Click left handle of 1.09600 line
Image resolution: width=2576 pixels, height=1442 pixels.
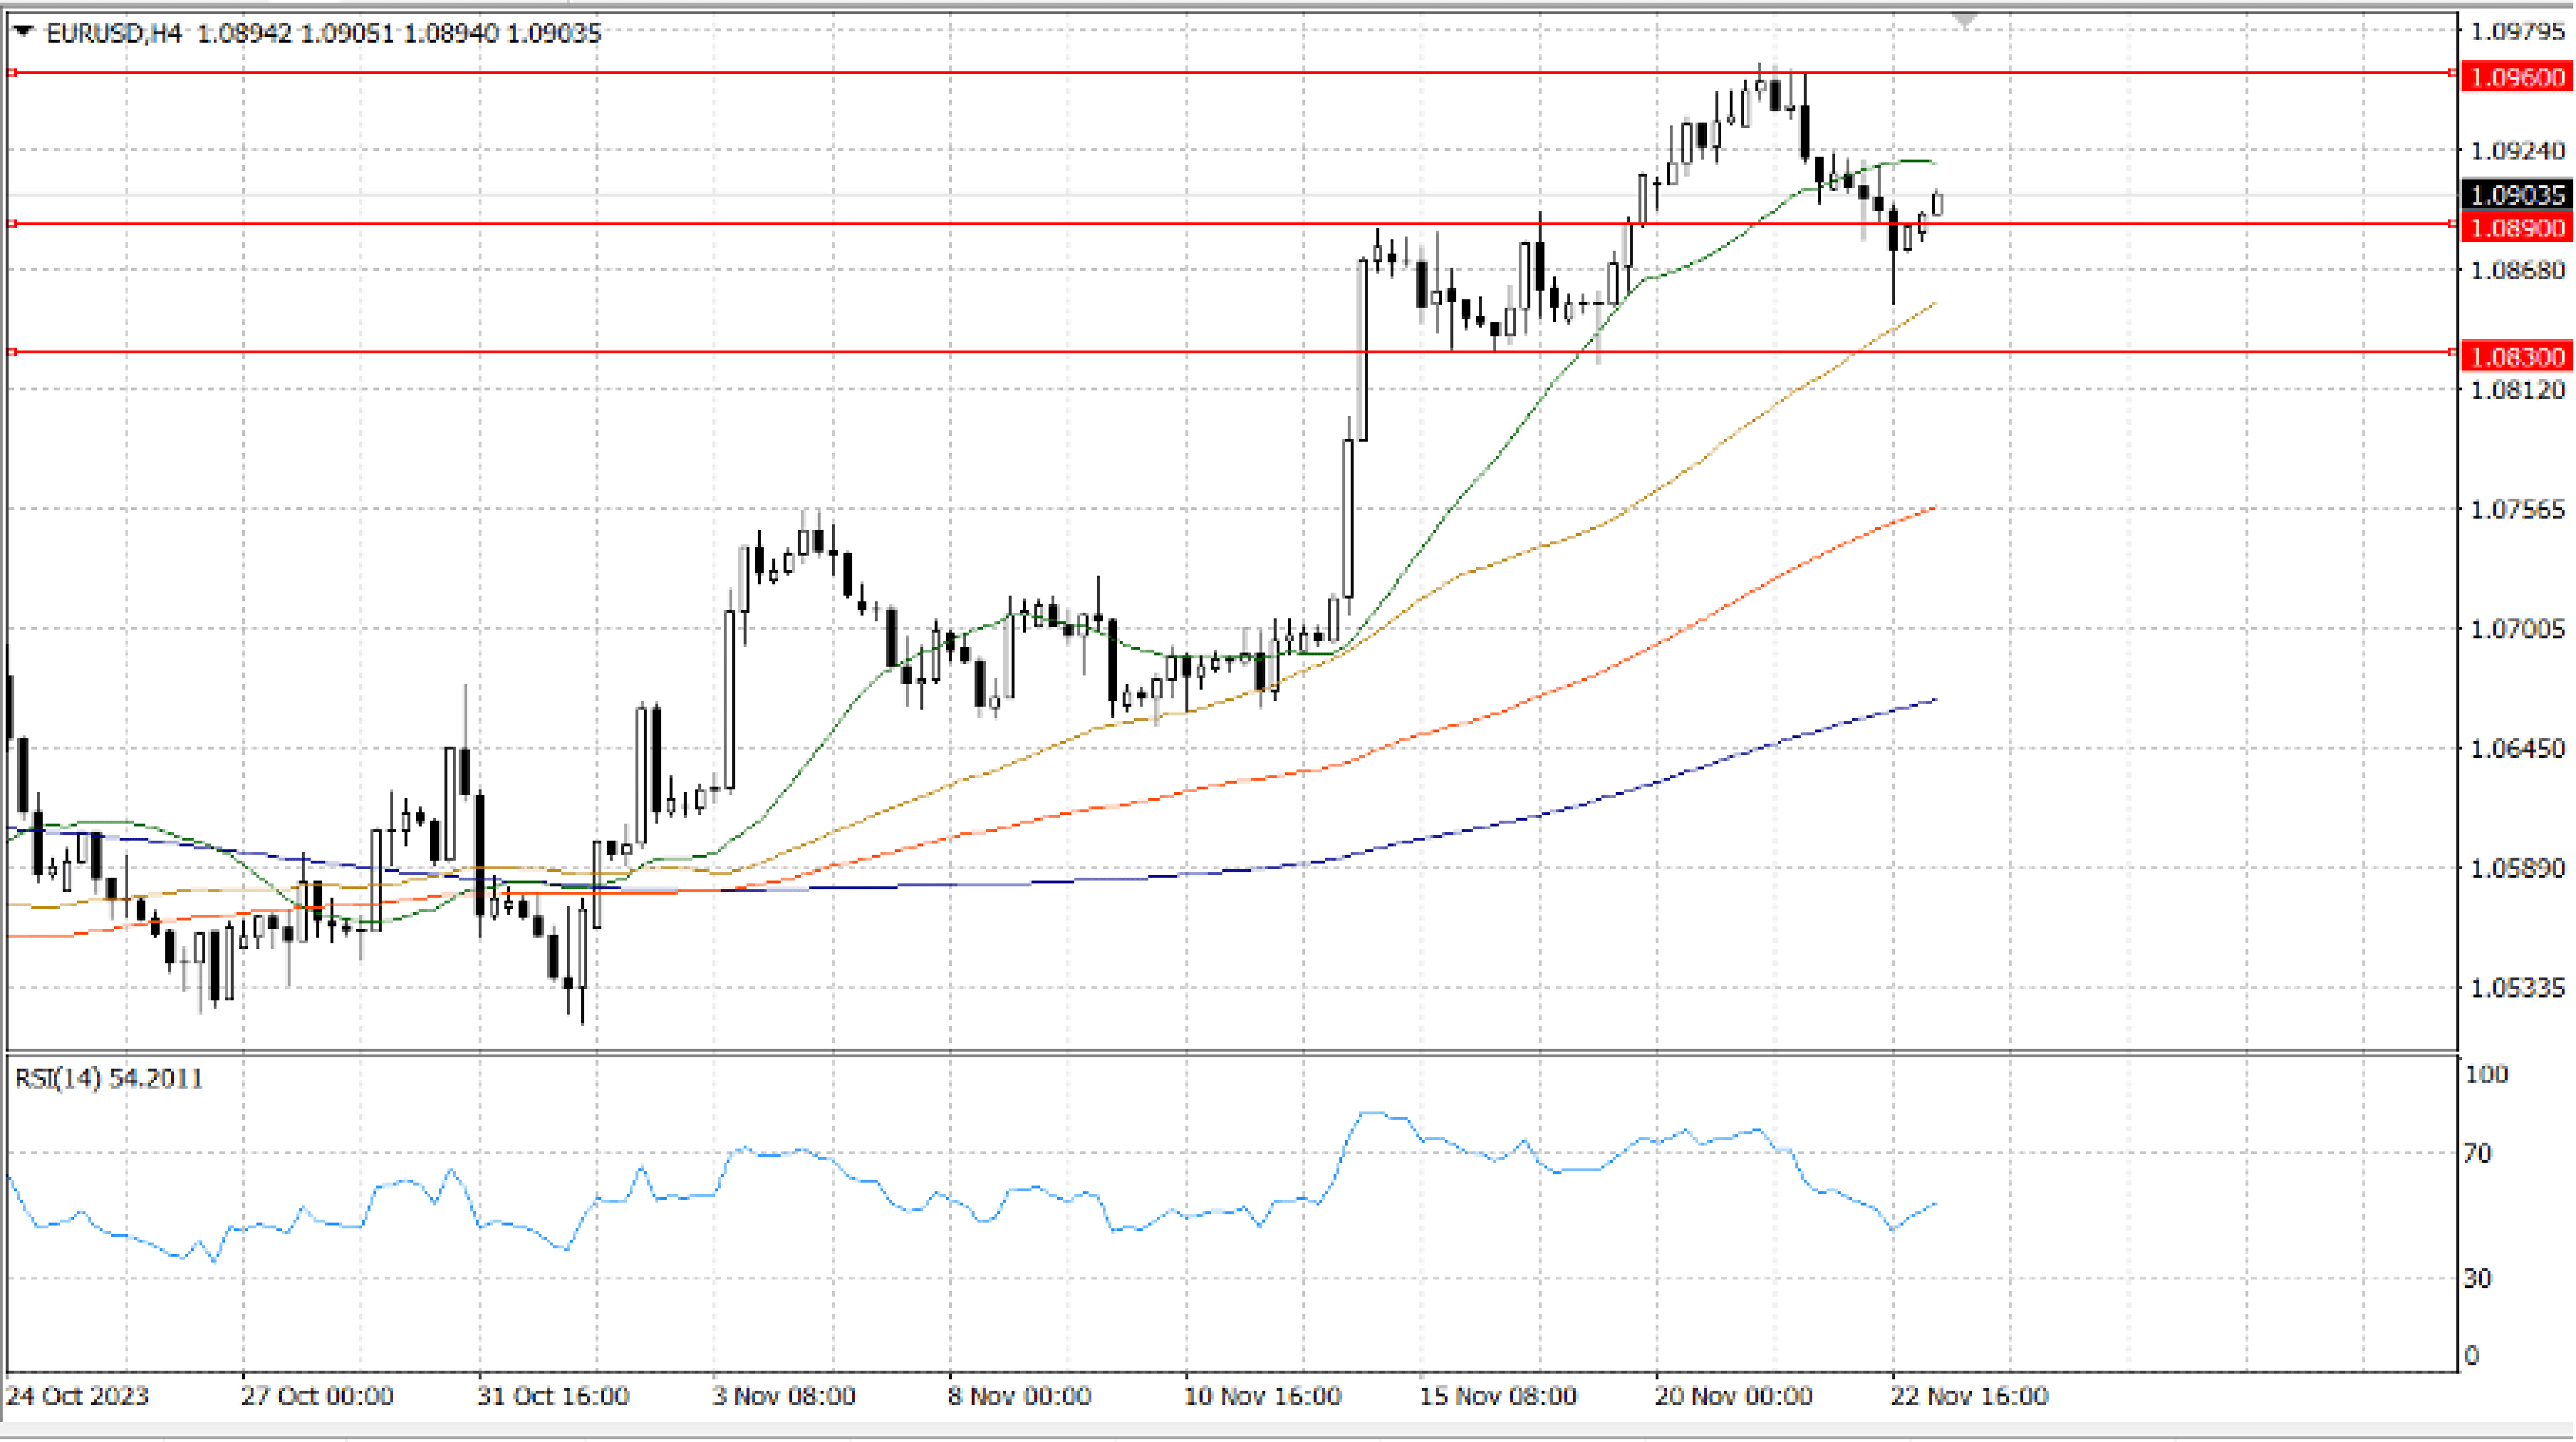pyautogui.click(x=12, y=73)
